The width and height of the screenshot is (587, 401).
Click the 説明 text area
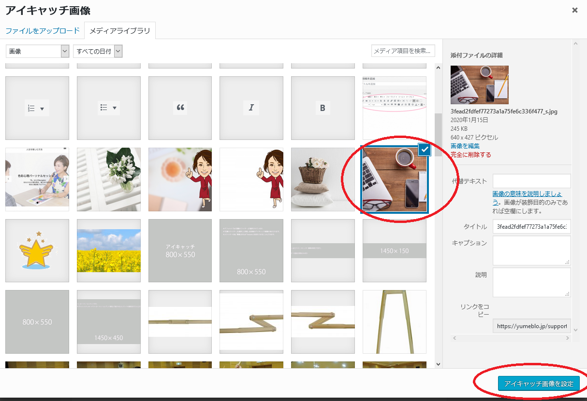(532, 282)
